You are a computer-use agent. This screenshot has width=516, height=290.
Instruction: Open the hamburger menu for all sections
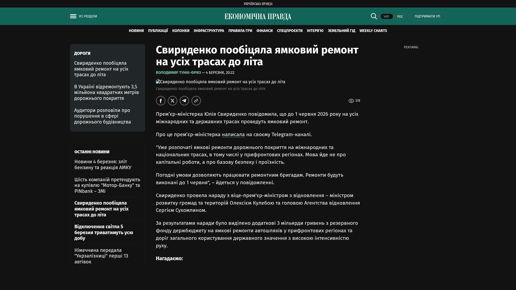coord(73,16)
